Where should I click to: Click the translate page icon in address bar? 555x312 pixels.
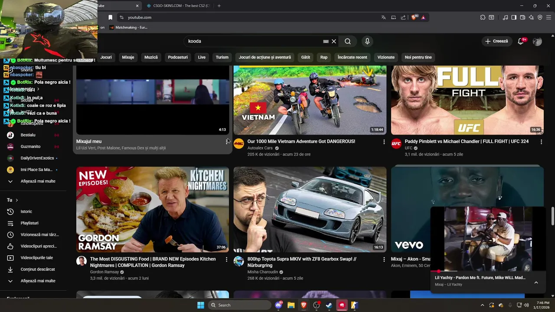point(383,17)
